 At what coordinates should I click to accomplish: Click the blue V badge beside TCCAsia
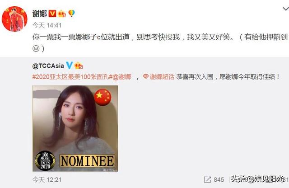[x=69, y=66]
